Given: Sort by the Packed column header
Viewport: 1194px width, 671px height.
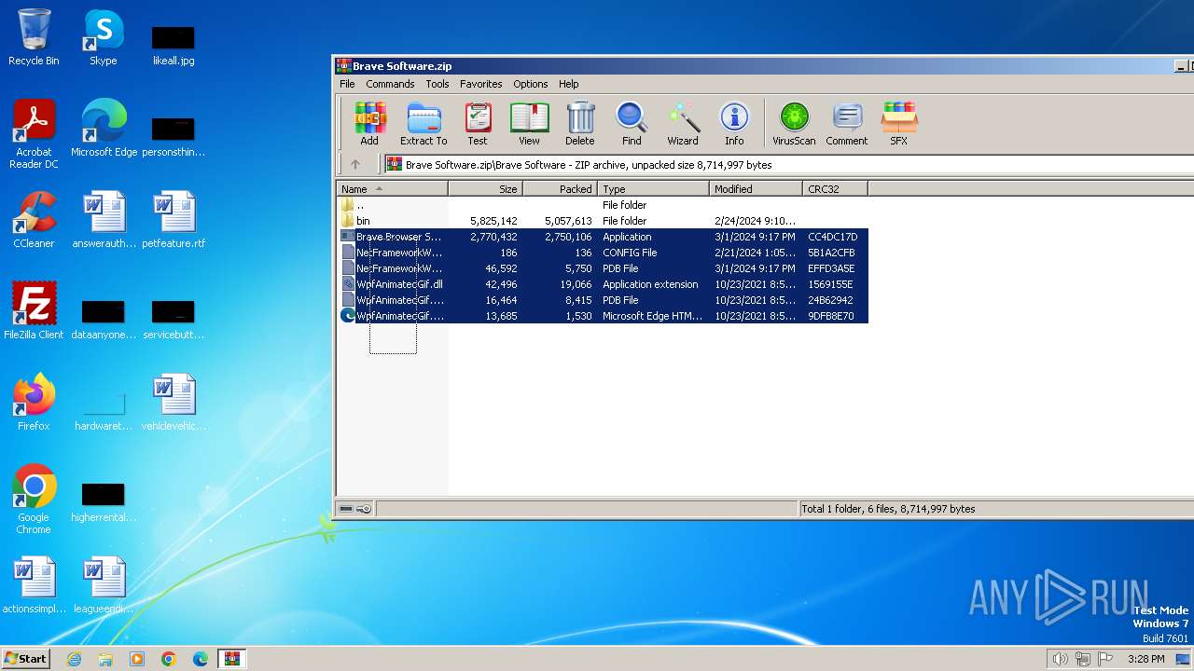Looking at the screenshot, I should (560, 188).
